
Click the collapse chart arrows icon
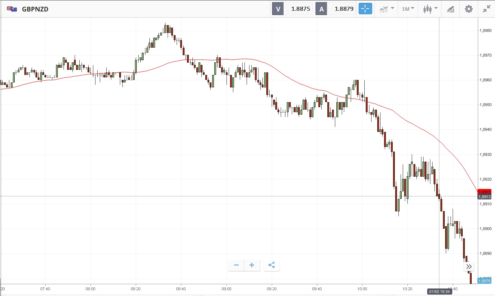point(486,9)
